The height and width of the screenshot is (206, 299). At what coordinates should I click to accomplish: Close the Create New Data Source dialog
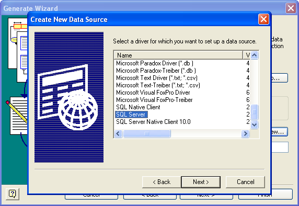coord(263,19)
